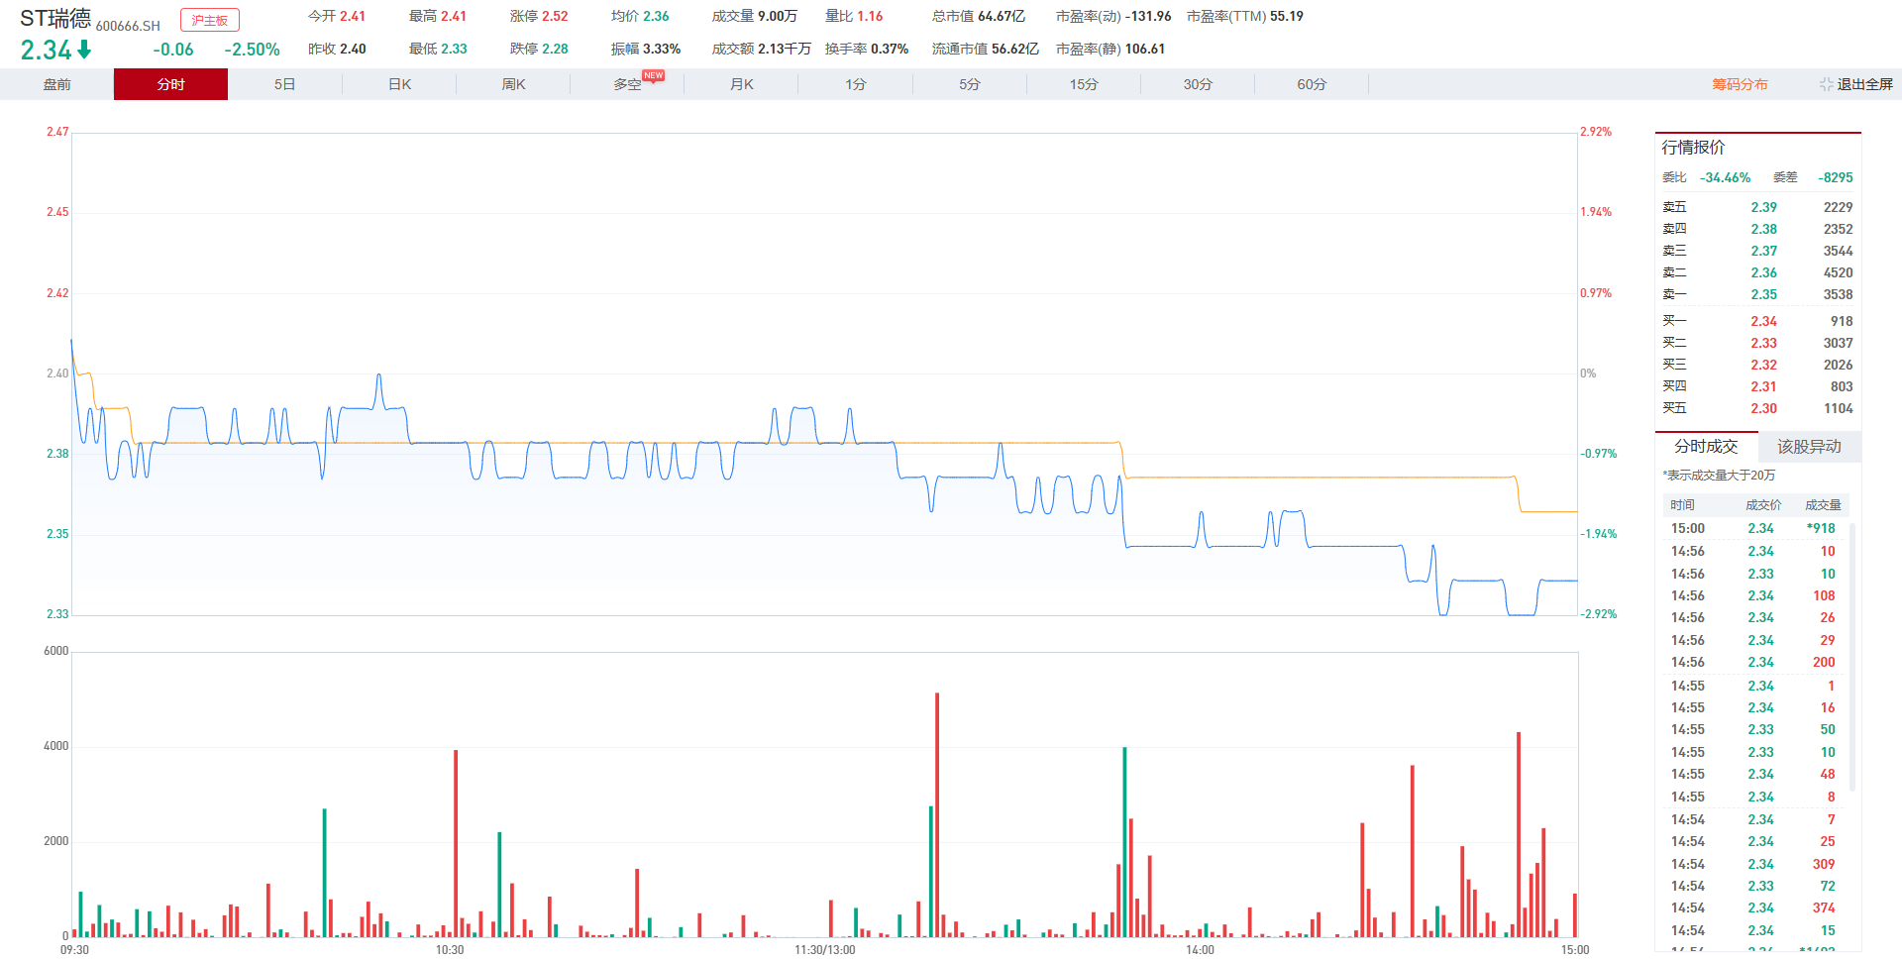Open the 多空 tab
Viewport: 1902px width, 960px height.
coord(627,84)
